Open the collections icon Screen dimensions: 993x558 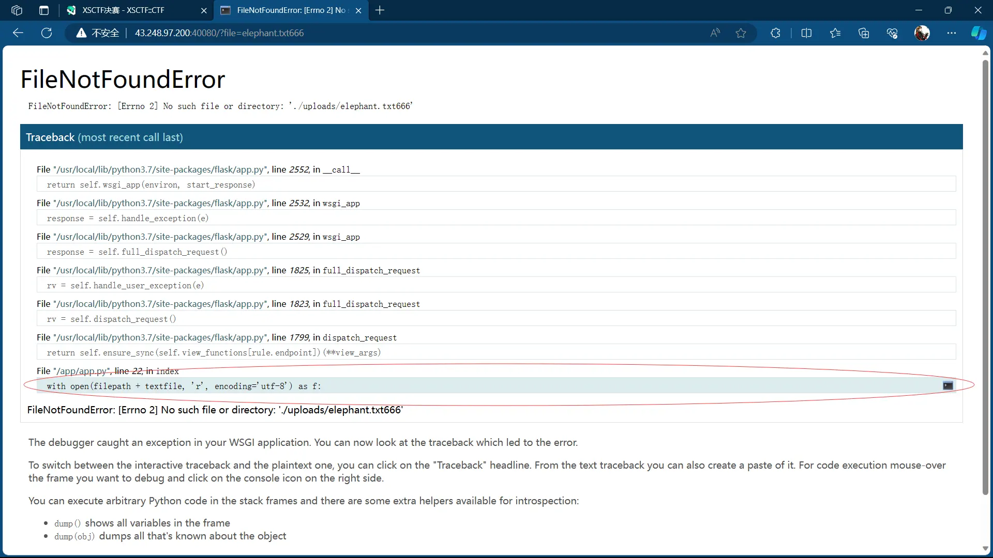(x=864, y=33)
